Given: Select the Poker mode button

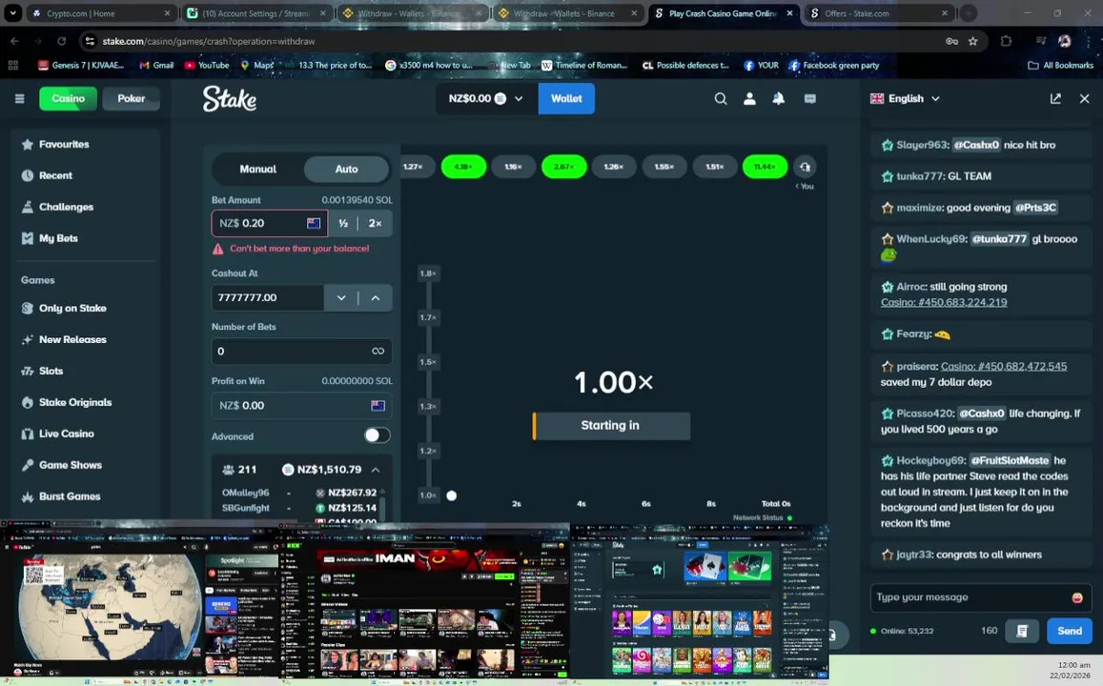Looking at the screenshot, I should coord(131,98).
